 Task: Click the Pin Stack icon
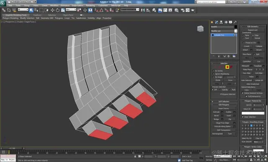(x=214, y=56)
